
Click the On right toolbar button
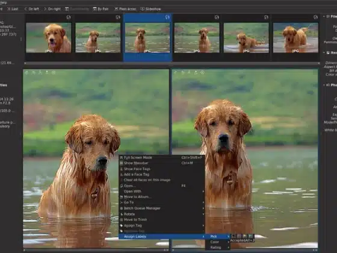pos(52,9)
